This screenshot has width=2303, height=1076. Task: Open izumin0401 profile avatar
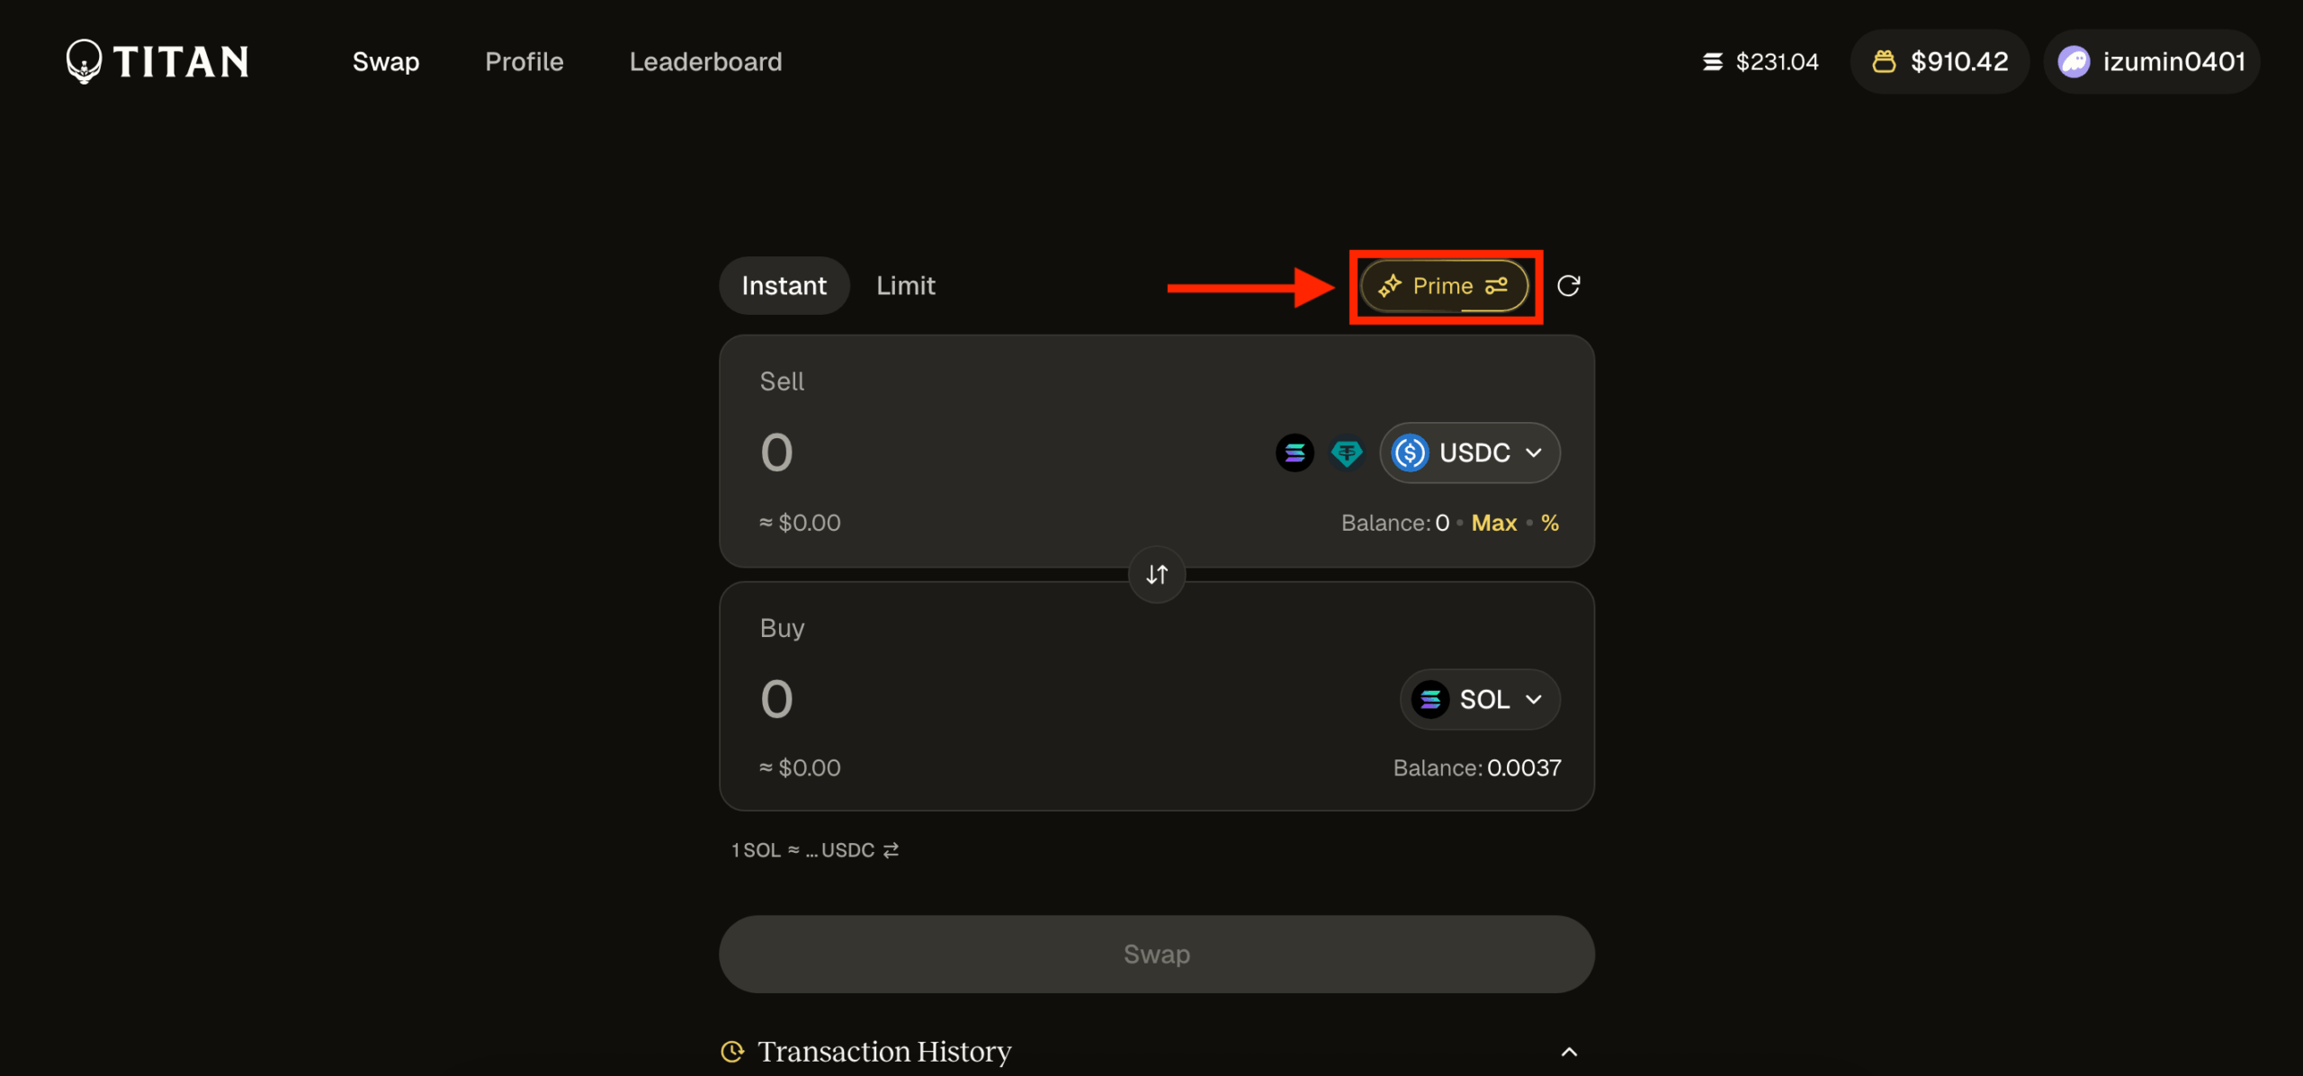(2074, 61)
